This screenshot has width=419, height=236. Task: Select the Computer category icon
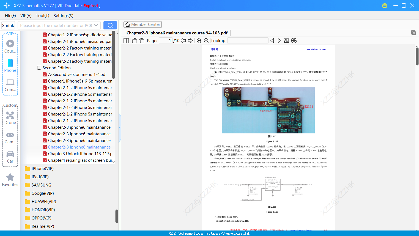(x=10, y=85)
